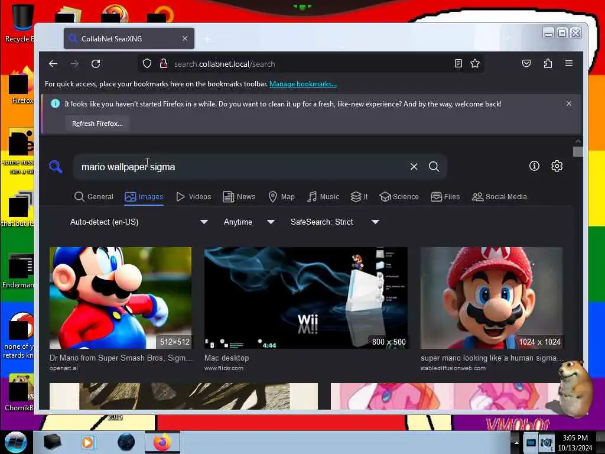This screenshot has width=605, height=454.
Task: Switch to the Map category
Action: 281,196
